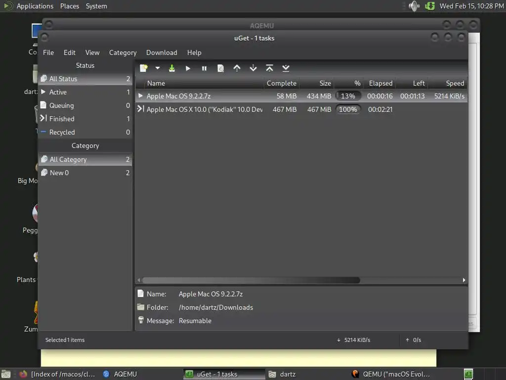Switch to the QEMU macOS taskbar window
Viewport: 506px width, 380px height.
click(x=391, y=374)
